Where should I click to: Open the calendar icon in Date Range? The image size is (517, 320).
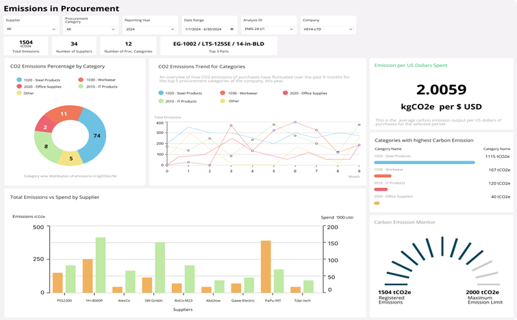click(231, 29)
